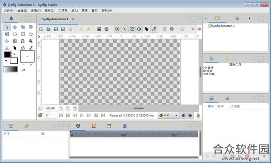
Task: Toggle angle handles display
Action: pos(154,29)
